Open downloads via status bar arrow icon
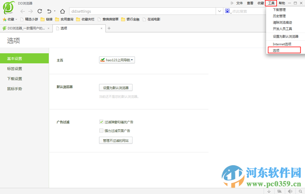Screen dimensions: 305x194 pos(269,192)
